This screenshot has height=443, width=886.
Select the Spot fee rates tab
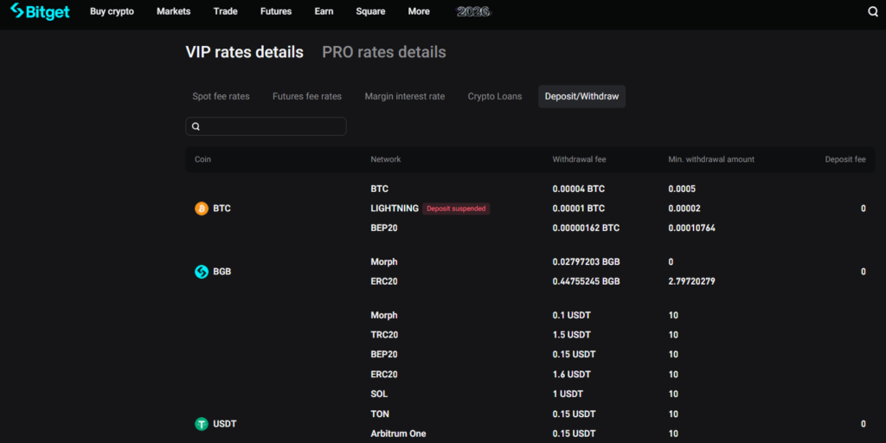point(221,96)
